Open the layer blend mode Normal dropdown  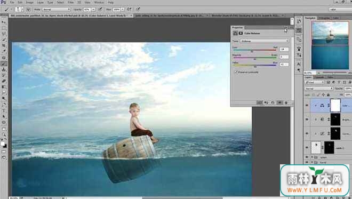319,89
